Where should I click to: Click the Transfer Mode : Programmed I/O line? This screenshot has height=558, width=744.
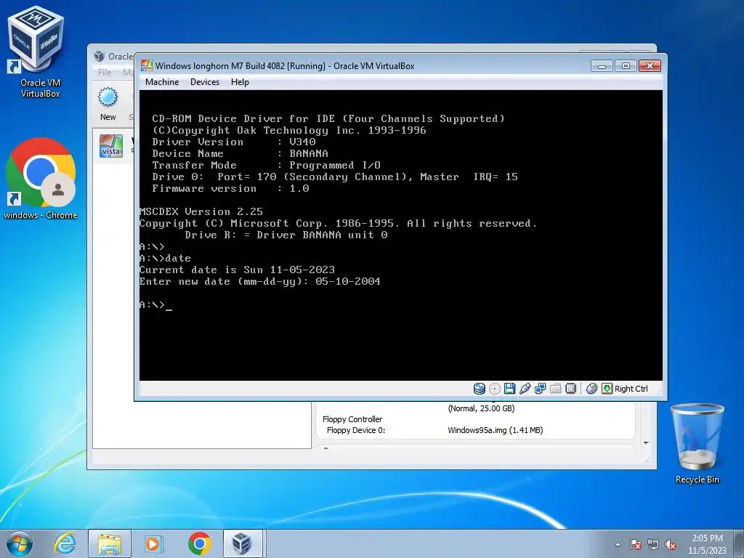tap(266, 165)
